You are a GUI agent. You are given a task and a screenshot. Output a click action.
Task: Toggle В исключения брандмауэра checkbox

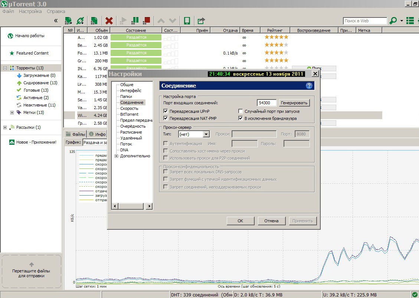coord(240,118)
